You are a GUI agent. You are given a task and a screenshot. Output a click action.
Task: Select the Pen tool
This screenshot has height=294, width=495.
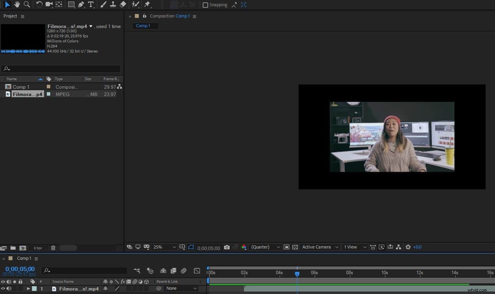pos(81,5)
